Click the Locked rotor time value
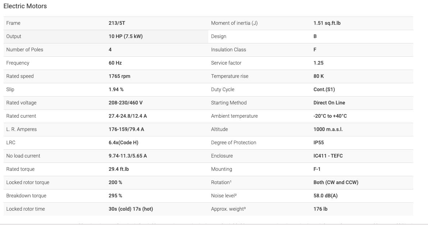Screen dimensions: 428x225 click(131, 209)
